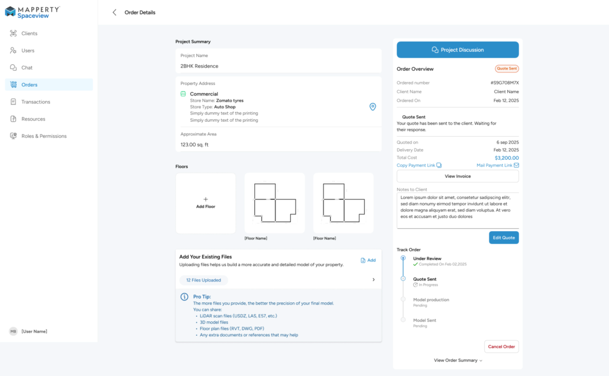
Task: Click the Add Floor tile
Action: tap(206, 203)
